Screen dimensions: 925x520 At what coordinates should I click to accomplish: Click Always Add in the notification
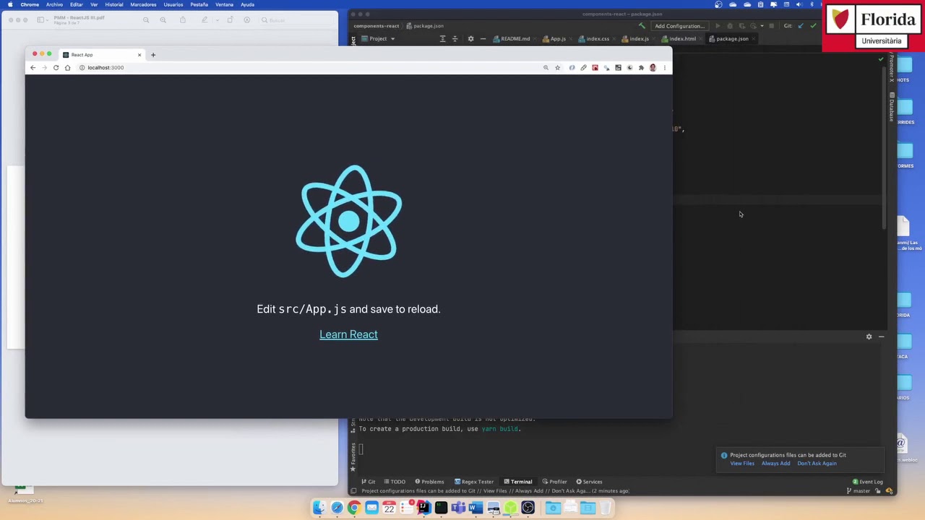coord(775,464)
